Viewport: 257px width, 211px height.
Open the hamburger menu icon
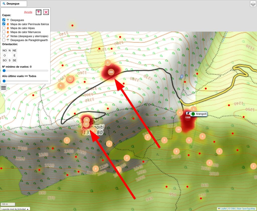[x=4, y=88]
